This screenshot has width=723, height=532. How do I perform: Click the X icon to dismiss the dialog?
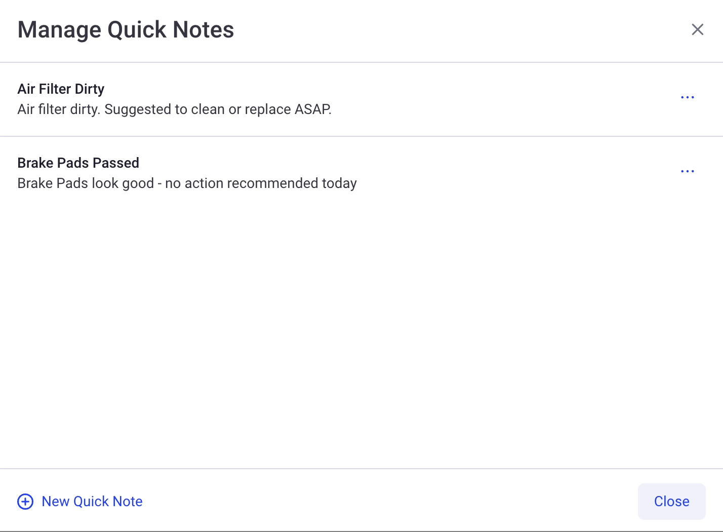[698, 29]
